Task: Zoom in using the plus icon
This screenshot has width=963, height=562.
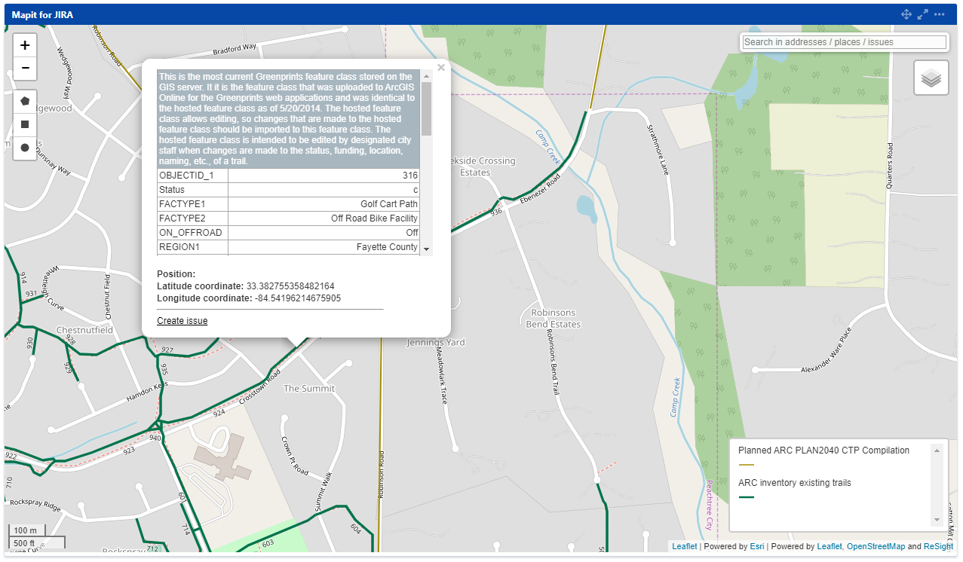Action: point(24,44)
